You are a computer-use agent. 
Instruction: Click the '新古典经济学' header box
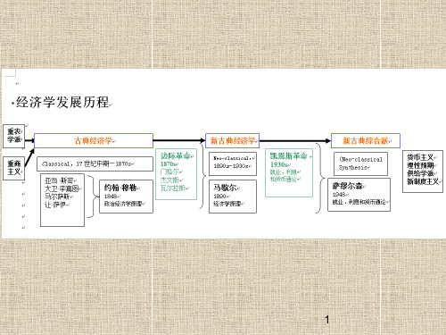232,140
